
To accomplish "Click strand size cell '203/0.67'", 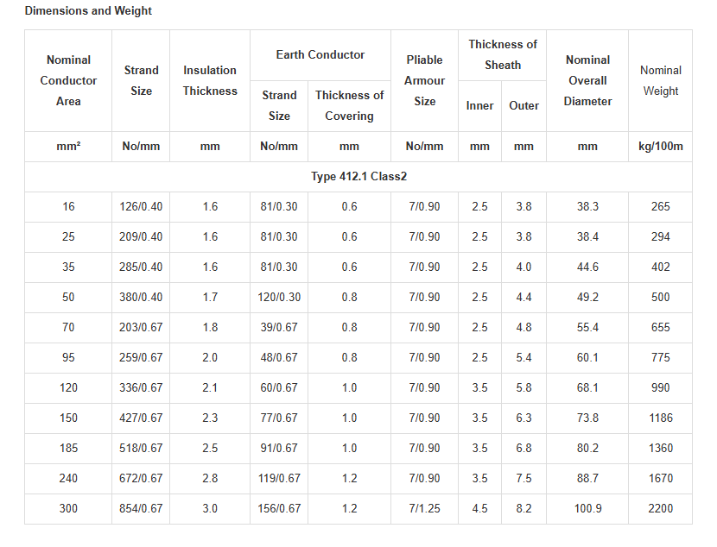I will click(x=141, y=327).
